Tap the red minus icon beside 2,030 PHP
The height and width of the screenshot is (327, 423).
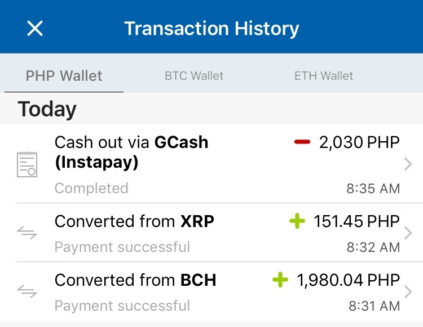(x=302, y=142)
